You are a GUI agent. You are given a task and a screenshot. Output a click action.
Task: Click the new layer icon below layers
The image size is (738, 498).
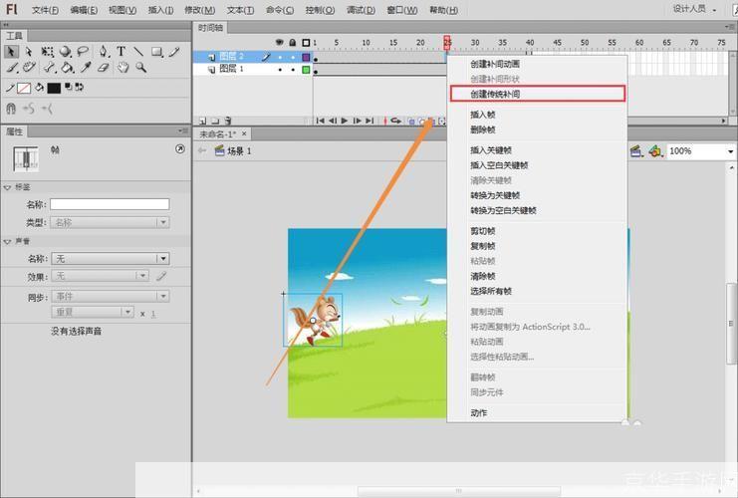tap(203, 121)
